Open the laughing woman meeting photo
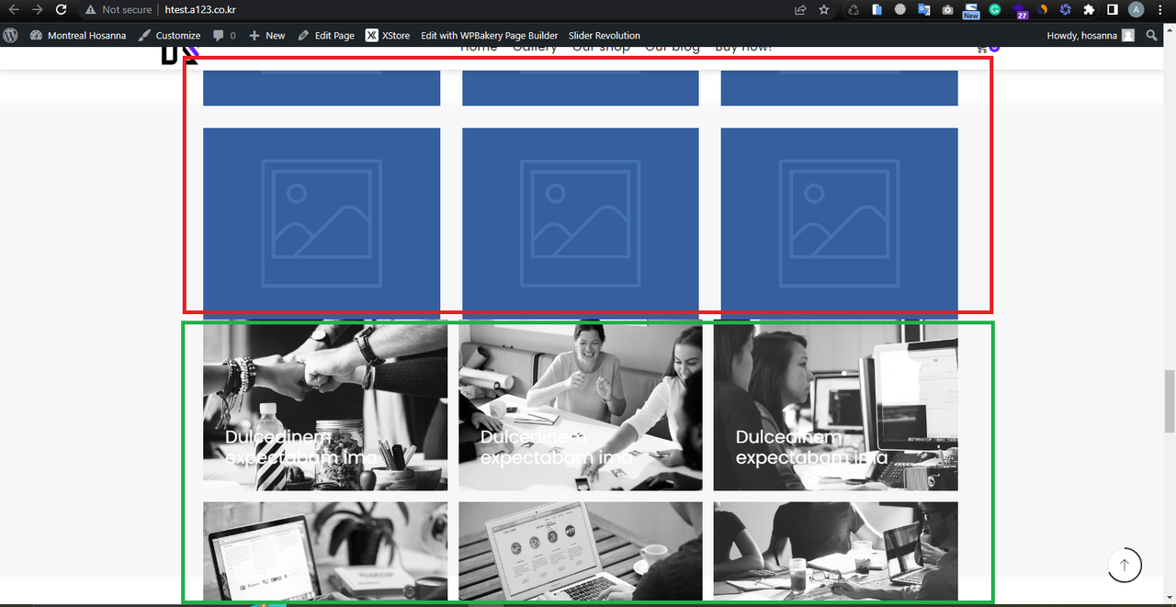 (x=581, y=406)
